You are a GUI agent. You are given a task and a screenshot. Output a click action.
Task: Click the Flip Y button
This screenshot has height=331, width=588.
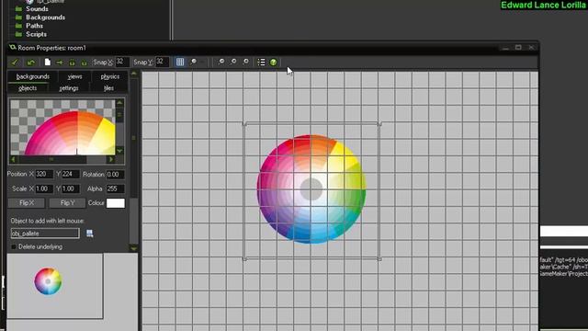tap(67, 203)
